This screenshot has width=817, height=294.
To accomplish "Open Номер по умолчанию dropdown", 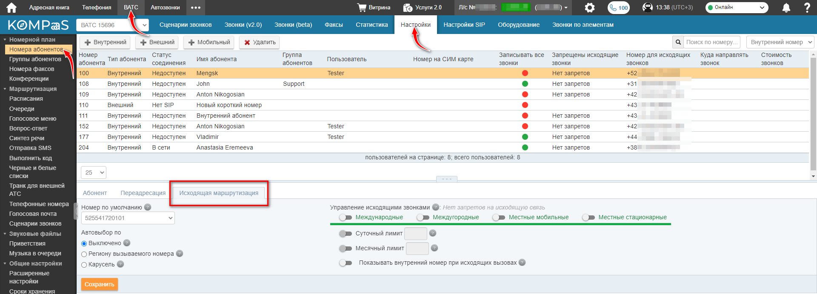I will [128, 218].
